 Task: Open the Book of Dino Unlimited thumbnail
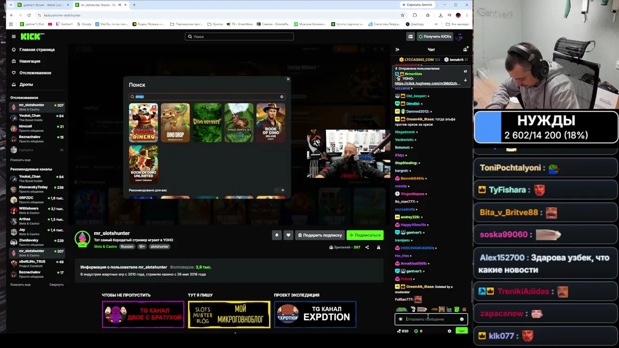(143, 165)
